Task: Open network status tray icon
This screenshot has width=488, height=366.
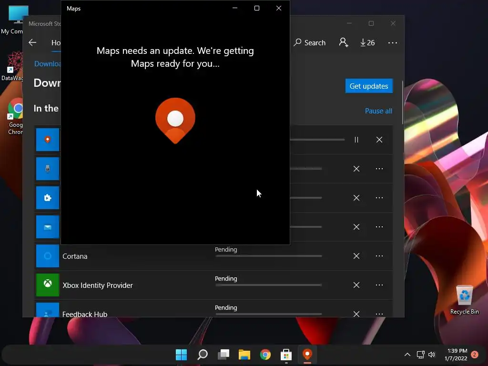Action: point(420,355)
